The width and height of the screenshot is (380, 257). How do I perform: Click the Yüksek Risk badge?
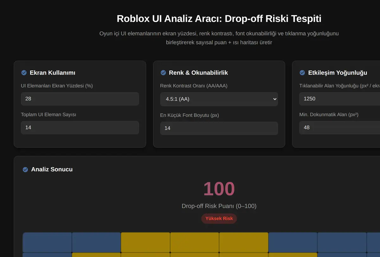click(219, 219)
